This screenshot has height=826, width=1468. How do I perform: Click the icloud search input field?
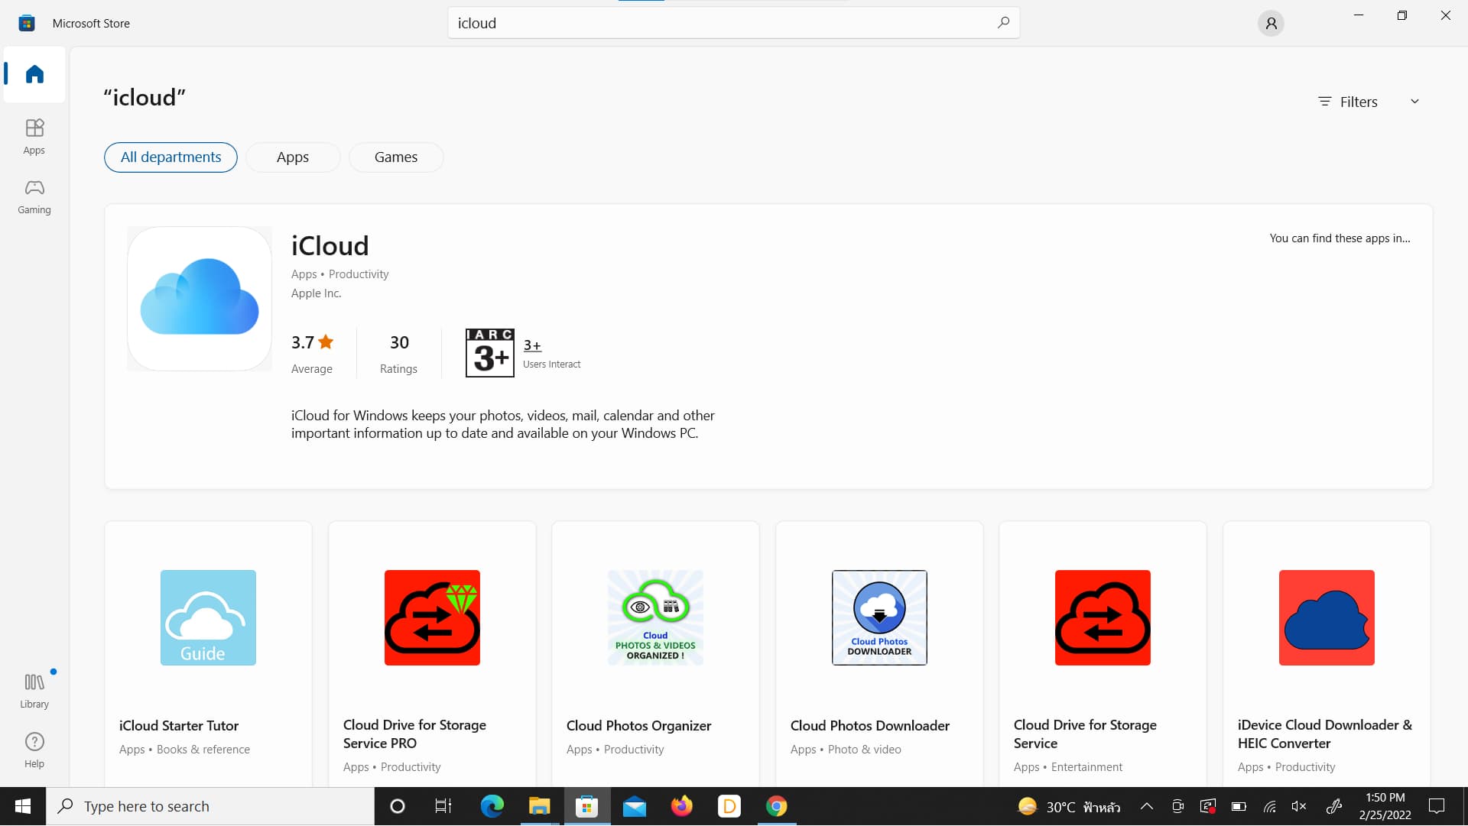(719, 24)
